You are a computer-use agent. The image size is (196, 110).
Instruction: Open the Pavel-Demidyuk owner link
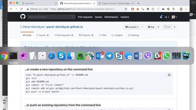click(x=34, y=27)
